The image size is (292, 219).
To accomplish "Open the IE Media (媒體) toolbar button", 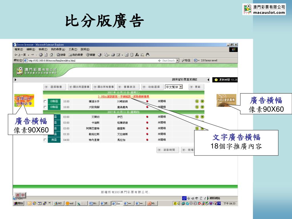I will pyautogui.click(x=90, y=55).
